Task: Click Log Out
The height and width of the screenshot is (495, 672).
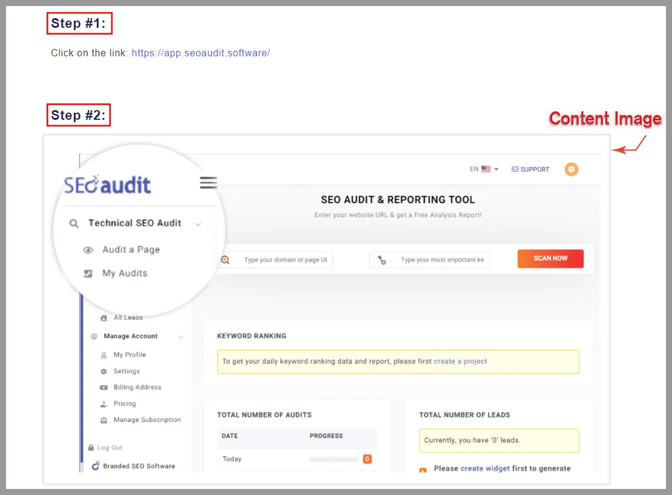Action: 110,447
